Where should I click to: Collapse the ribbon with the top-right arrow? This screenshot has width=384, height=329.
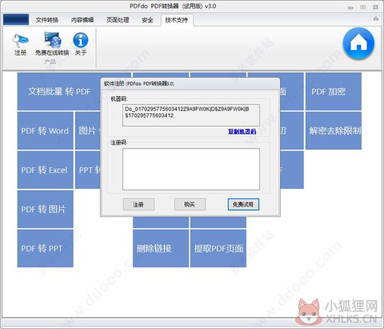[376, 19]
